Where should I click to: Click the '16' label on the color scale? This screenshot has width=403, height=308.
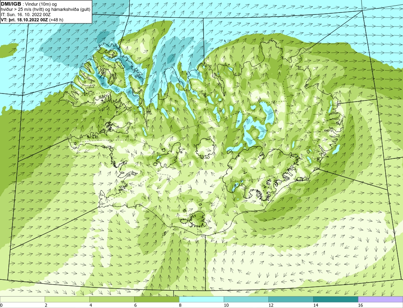pos(360,305)
